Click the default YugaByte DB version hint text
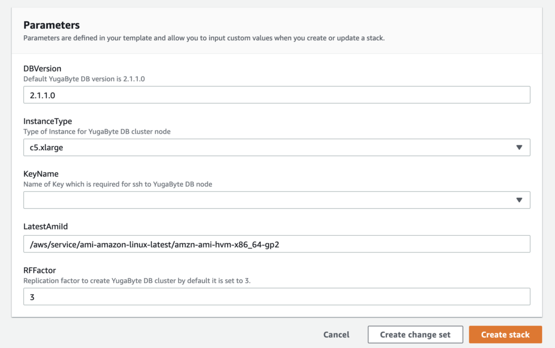The width and height of the screenshot is (555, 348). point(84,79)
